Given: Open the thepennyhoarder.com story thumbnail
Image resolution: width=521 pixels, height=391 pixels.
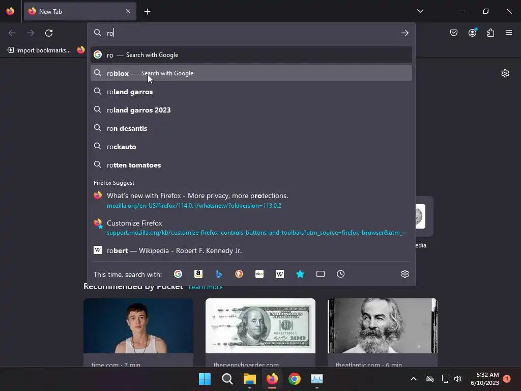Looking at the screenshot, I should 260,326.
